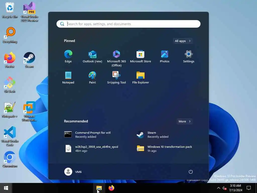Click the Start menu search box
This screenshot has height=193, width=257.
tap(128, 24)
